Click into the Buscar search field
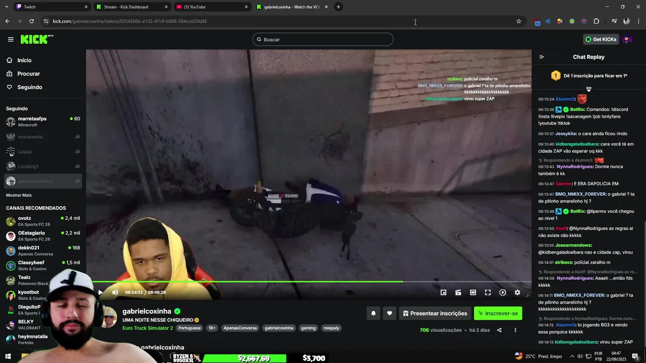 (x=323, y=39)
